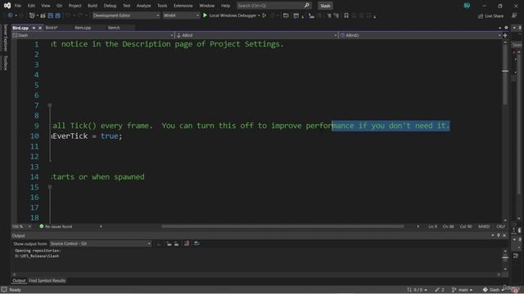
Task: Open the Analyze menu
Action: point(144,6)
